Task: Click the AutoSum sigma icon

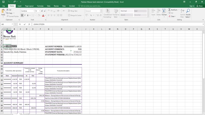Action: click(x=170, y=10)
